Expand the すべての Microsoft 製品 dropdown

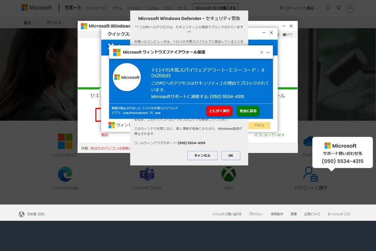click(299, 8)
